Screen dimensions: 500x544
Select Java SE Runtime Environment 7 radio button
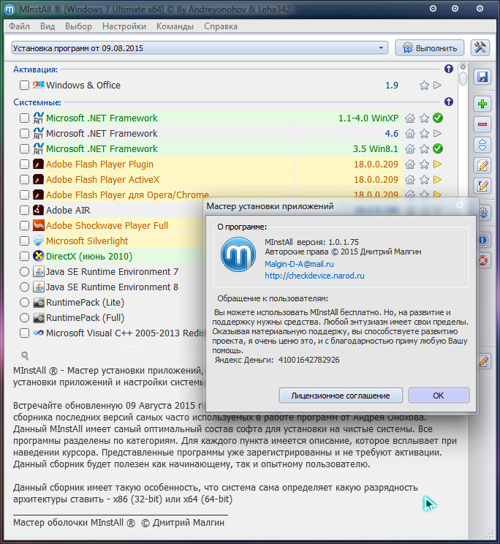pyautogui.click(x=24, y=272)
